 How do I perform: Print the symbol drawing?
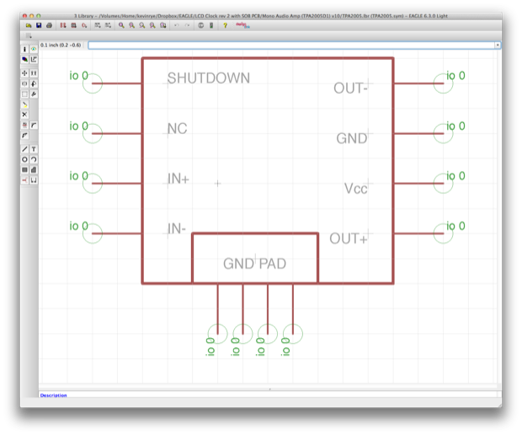coord(50,25)
